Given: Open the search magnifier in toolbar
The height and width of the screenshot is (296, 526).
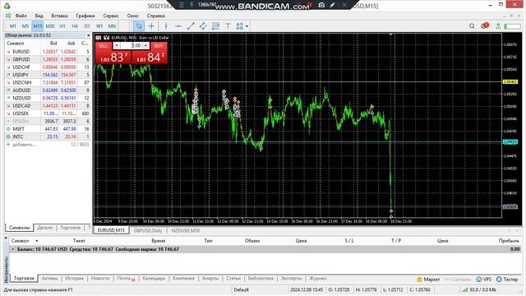Looking at the screenshot, I should [x=472, y=25].
